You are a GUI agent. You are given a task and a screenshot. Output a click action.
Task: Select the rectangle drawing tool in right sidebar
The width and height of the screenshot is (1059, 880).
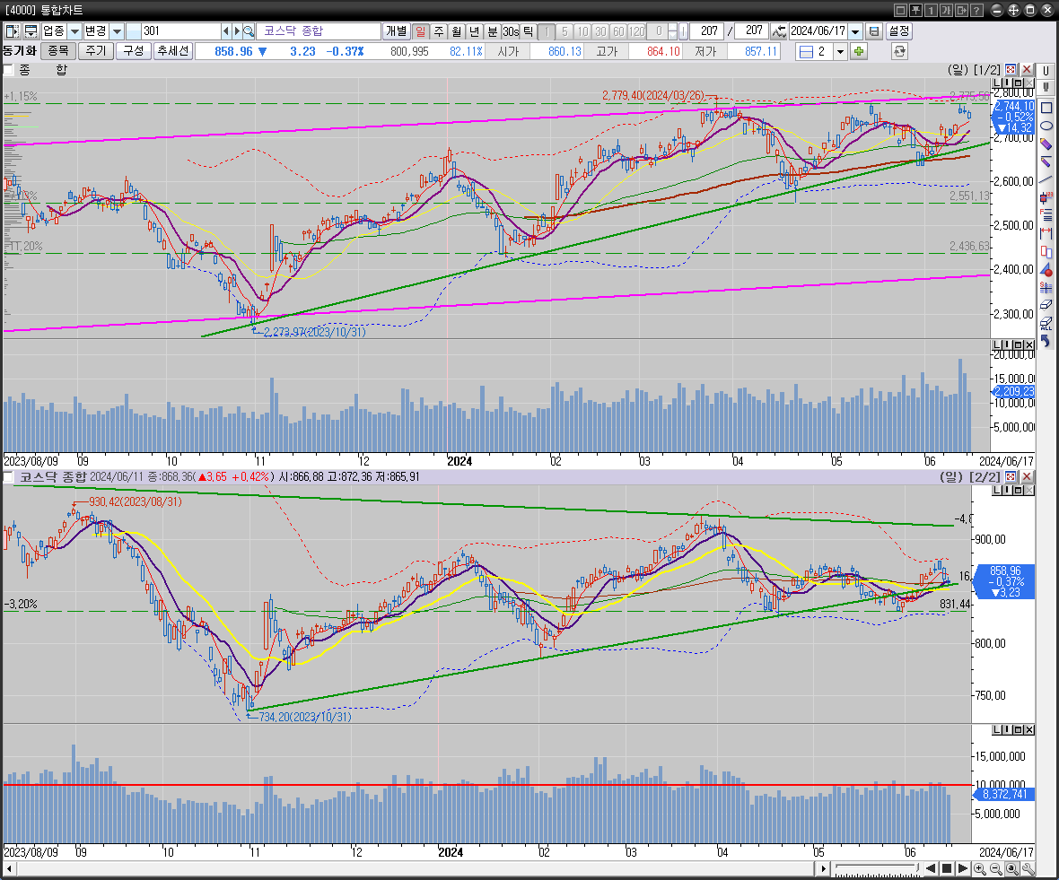tap(1046, 108)
